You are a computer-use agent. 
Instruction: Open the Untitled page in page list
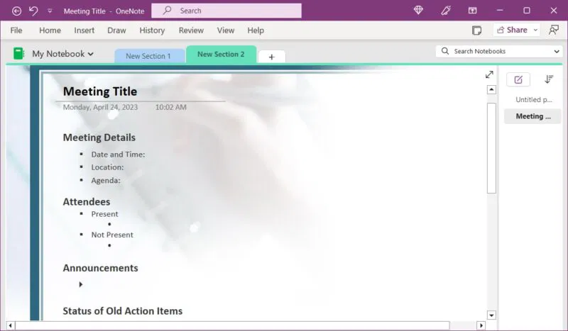[x=533, y=100]
